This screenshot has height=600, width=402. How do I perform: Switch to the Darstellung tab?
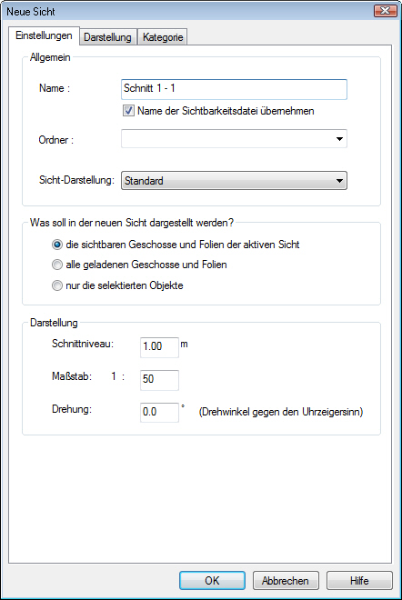(x=107, y=37)
